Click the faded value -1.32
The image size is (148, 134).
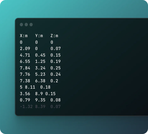26,107
